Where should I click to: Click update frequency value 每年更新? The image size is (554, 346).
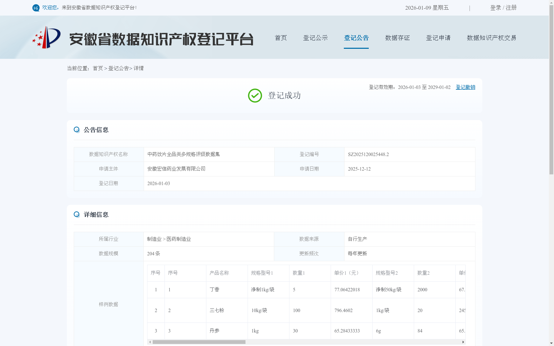tap(357, 254)
